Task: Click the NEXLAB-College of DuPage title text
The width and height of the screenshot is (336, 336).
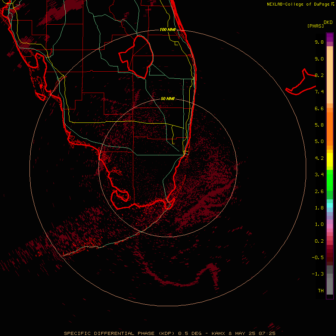Action: click(298, 4)
